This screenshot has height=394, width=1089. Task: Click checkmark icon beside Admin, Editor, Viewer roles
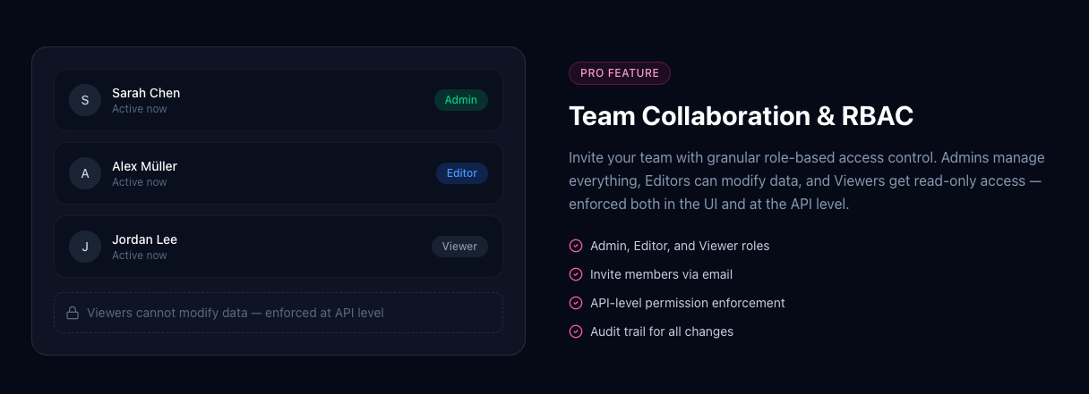click(x=576, y=246)
